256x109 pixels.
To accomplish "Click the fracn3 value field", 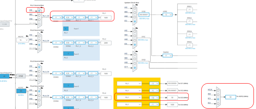I will tap(68, 86).
